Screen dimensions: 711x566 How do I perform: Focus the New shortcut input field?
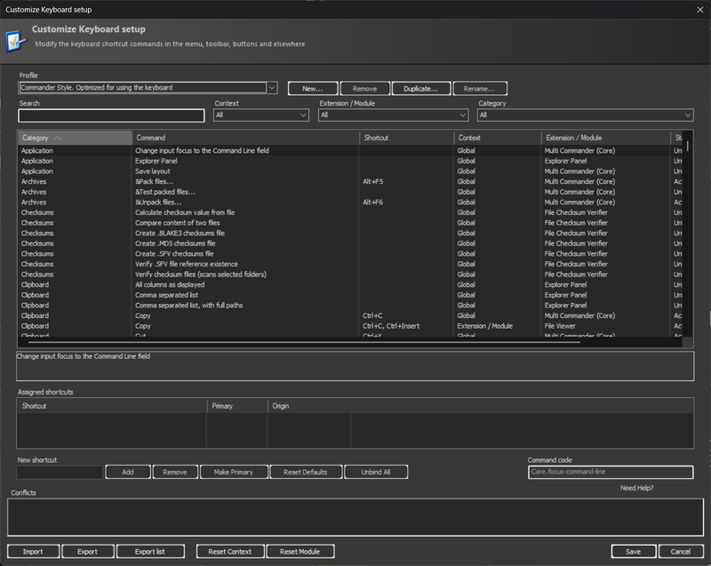coord(60,472)
